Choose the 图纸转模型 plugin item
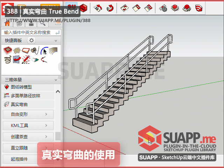 (21, 87)
